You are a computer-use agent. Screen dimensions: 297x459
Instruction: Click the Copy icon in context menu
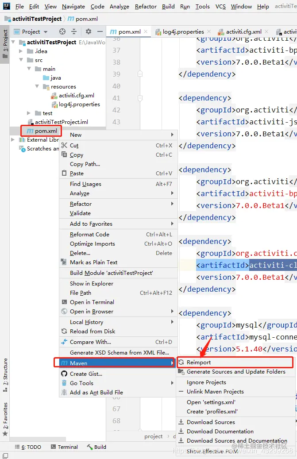pyautogui.click(x=64, y=154)
